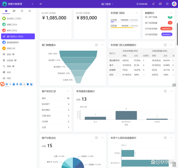
Task: Click the 部门线索数量 badge 15
Action: 170,23
